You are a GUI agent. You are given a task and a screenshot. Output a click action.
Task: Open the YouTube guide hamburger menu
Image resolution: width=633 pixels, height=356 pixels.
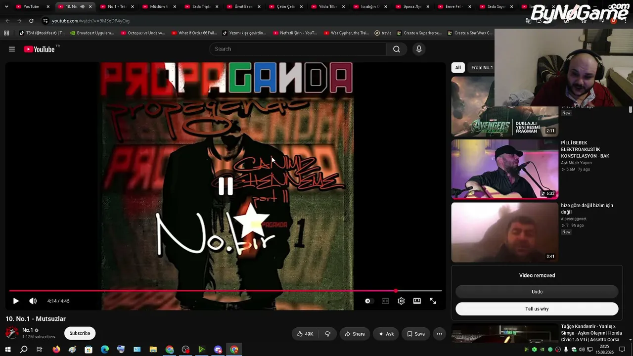pyautogui.click(x=12, y=49)
